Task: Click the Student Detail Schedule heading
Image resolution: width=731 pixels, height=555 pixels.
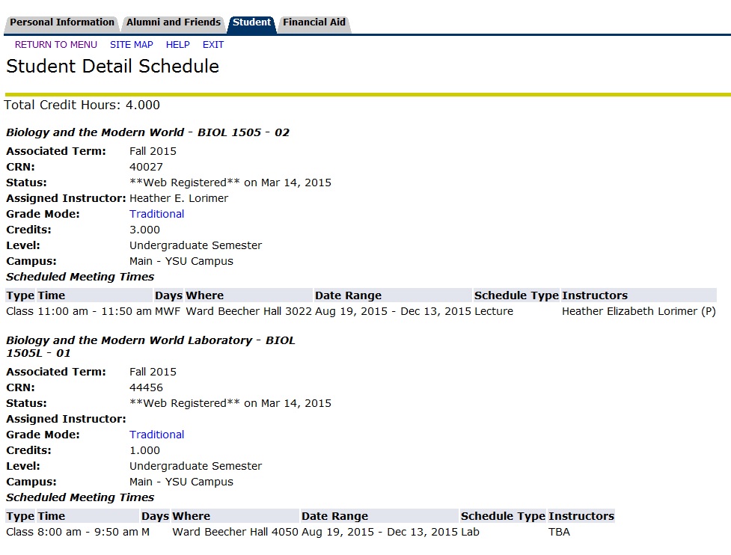Action: click(x=112, y=67)
